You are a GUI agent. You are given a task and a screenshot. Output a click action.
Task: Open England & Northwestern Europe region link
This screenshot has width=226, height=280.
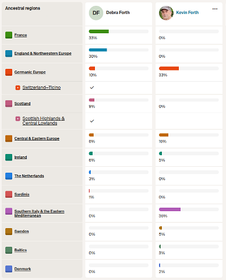(43, 54)
